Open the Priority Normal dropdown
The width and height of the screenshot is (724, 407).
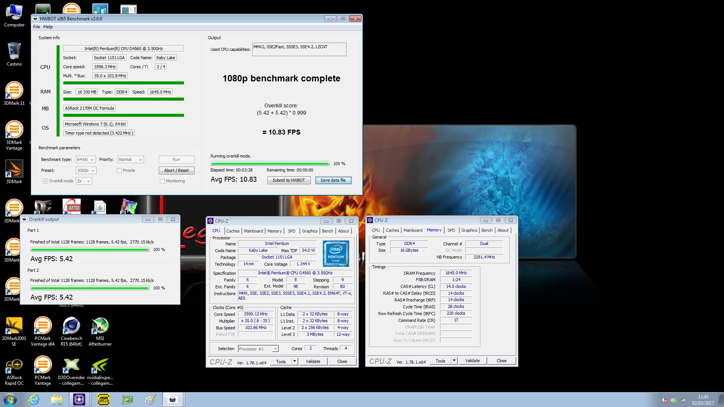pos(130,159)
